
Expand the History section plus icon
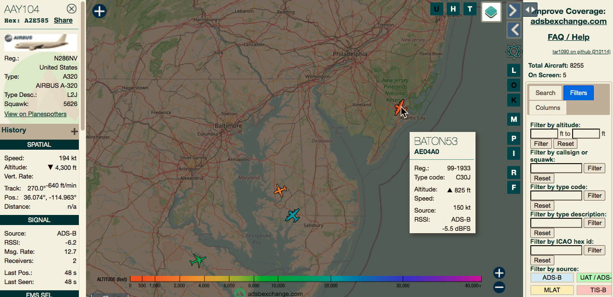(x=74, y=131)
